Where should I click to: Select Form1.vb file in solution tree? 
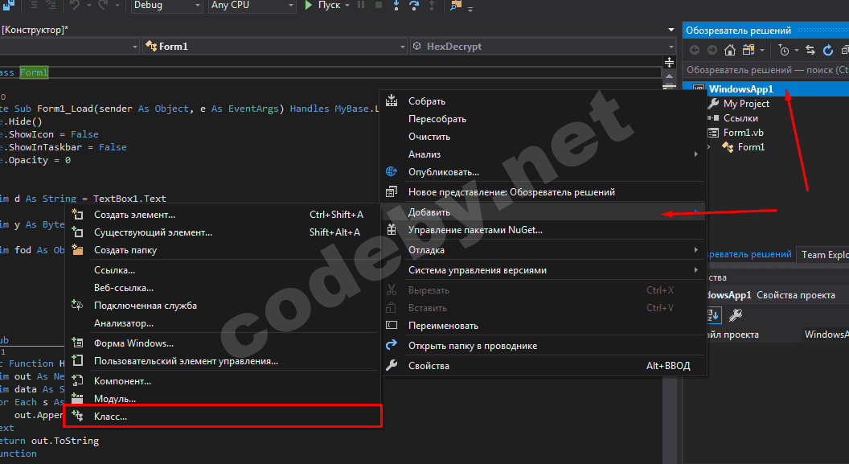click(x=744, y=133)
